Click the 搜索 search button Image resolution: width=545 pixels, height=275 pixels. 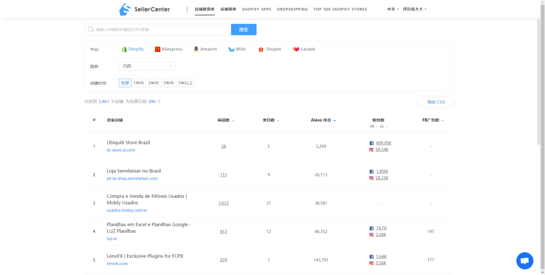coord(244,30)
